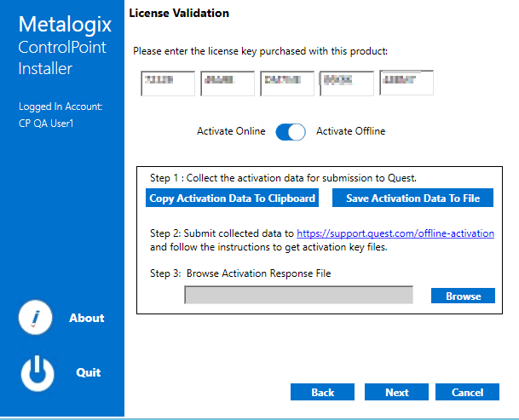
Task: Click the Step 1 instruction text
Action: pos(283,178)
